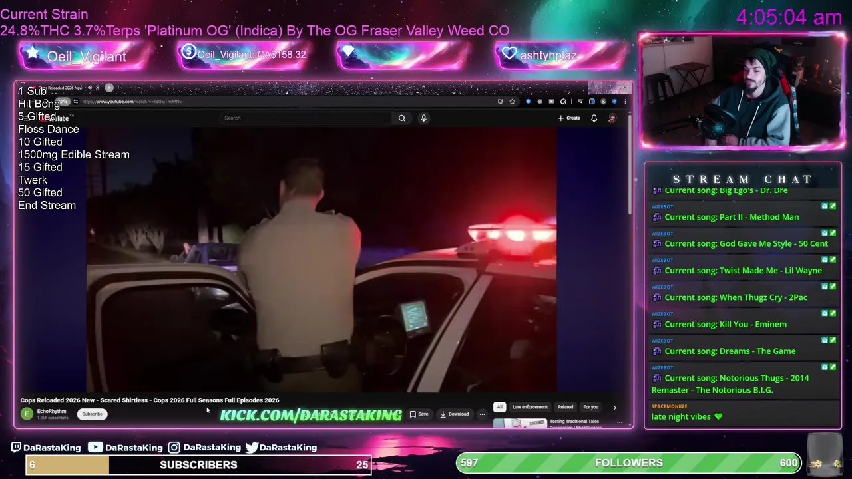
Task: Open site information icon beside the URL
Action: coord(75,102)
